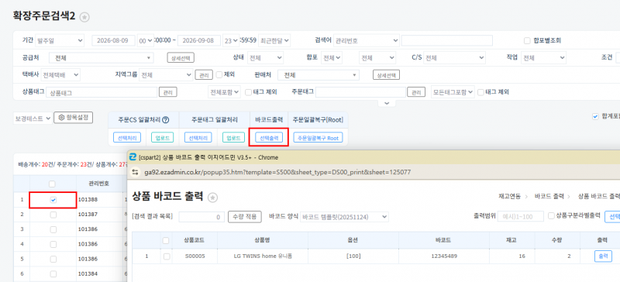Click 관리 button beside 상품태그 input

(x=168, y=92)
